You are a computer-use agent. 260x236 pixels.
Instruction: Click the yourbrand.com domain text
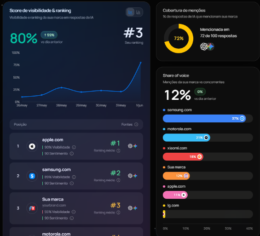(x=54, y=205)
